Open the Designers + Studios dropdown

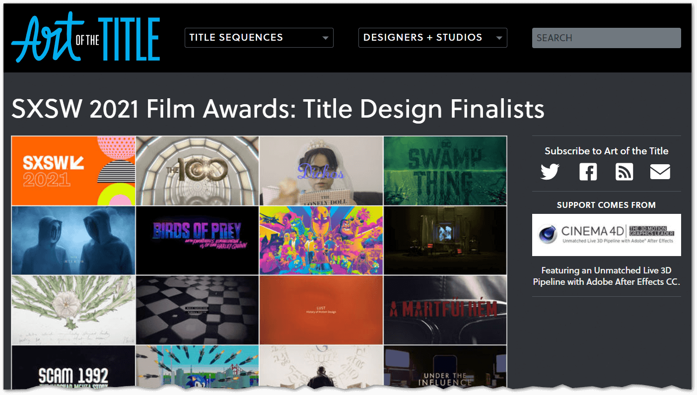(x=432, y=38)
